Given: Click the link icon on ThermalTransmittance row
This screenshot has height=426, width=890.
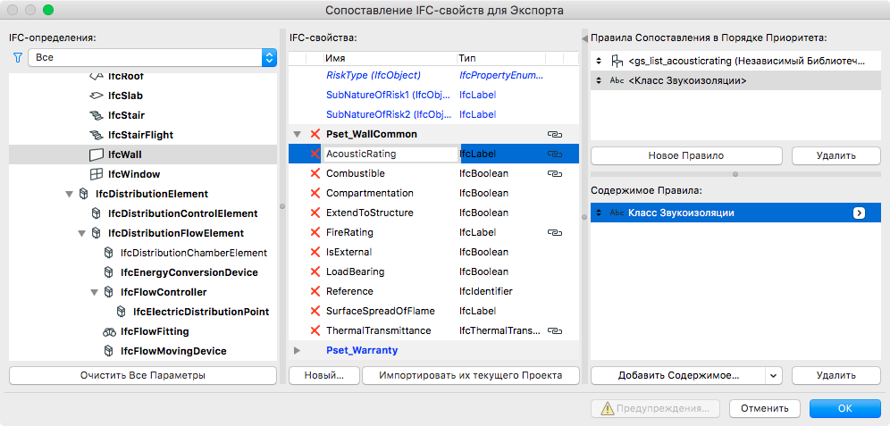Looking at the screenshot, I should (554, 330).
